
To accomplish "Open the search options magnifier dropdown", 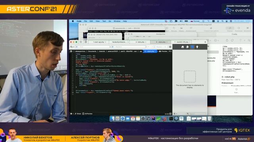I will click(72, 47).
